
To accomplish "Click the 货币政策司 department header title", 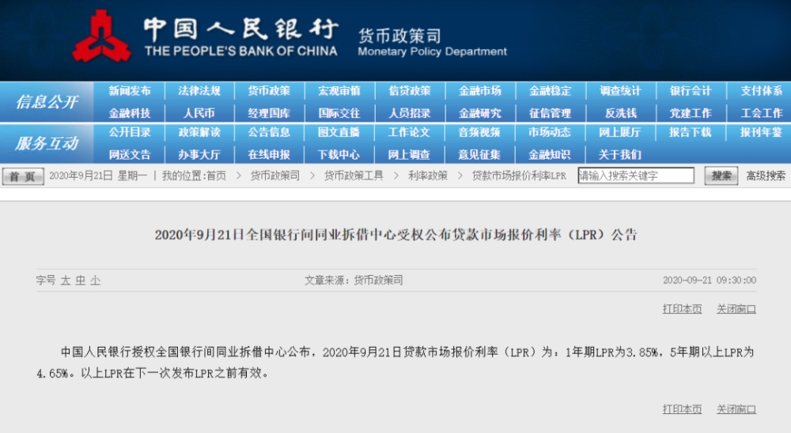I will click(399, 36).
